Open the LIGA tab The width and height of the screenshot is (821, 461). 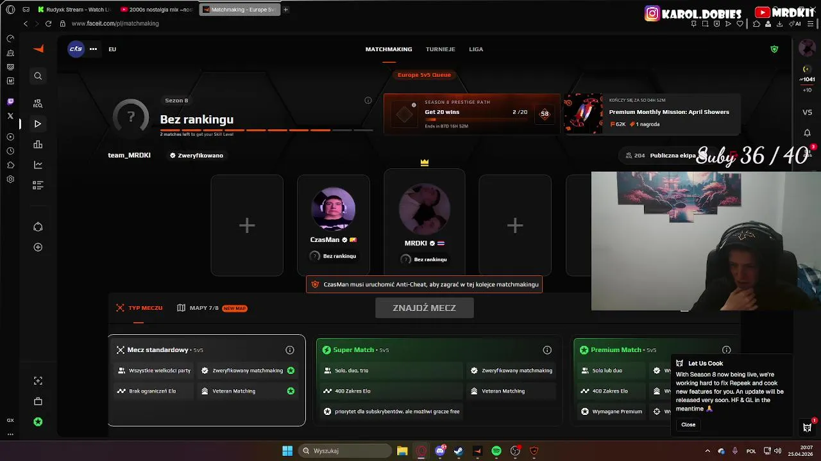click(x=476, y=49)
